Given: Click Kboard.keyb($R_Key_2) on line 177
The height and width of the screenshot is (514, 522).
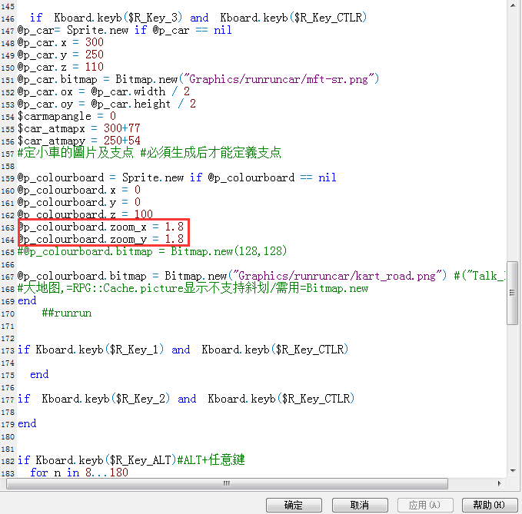Looking at the screenshot, I should tap(106, 399).
